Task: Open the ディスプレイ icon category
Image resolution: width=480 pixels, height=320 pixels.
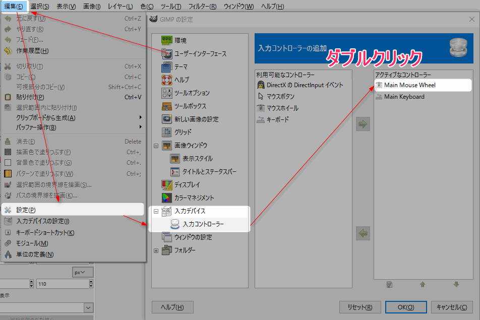Action: click(x=167, y=185)
